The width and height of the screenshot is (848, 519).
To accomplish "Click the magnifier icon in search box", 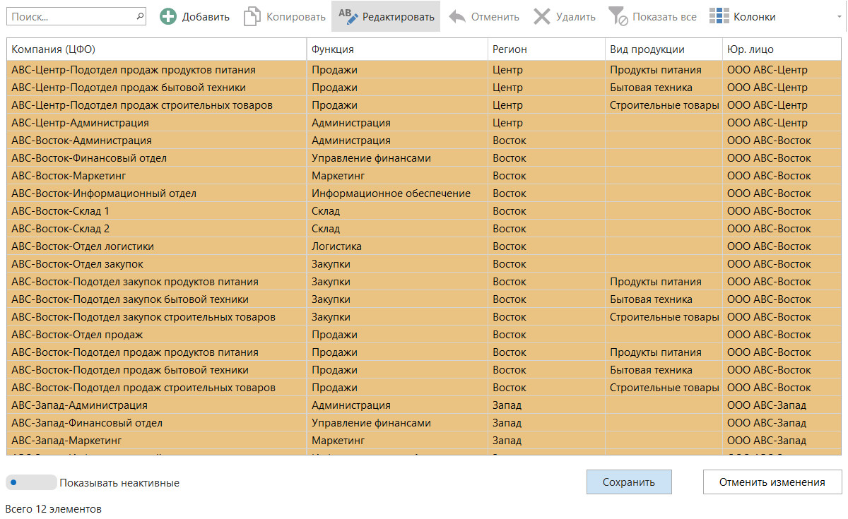I will [139, 16].
